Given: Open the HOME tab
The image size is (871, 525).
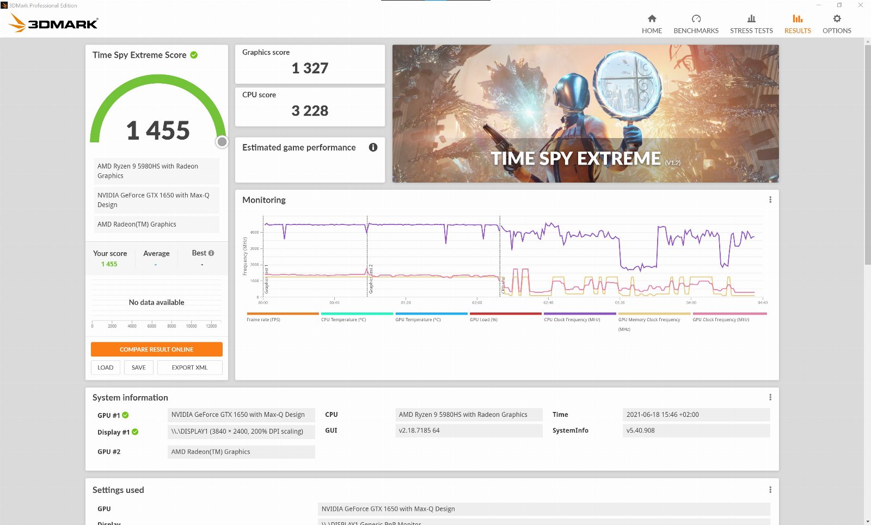Looking at the screenshot, I should [652, 24].
